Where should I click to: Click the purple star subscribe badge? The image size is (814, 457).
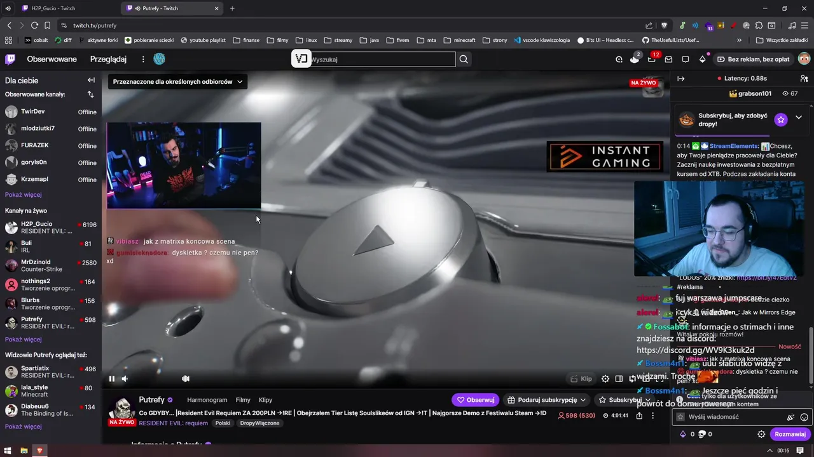pyautogui.click(x=781, y=119)
